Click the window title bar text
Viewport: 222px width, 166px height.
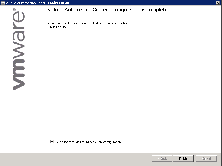(38, 3)
